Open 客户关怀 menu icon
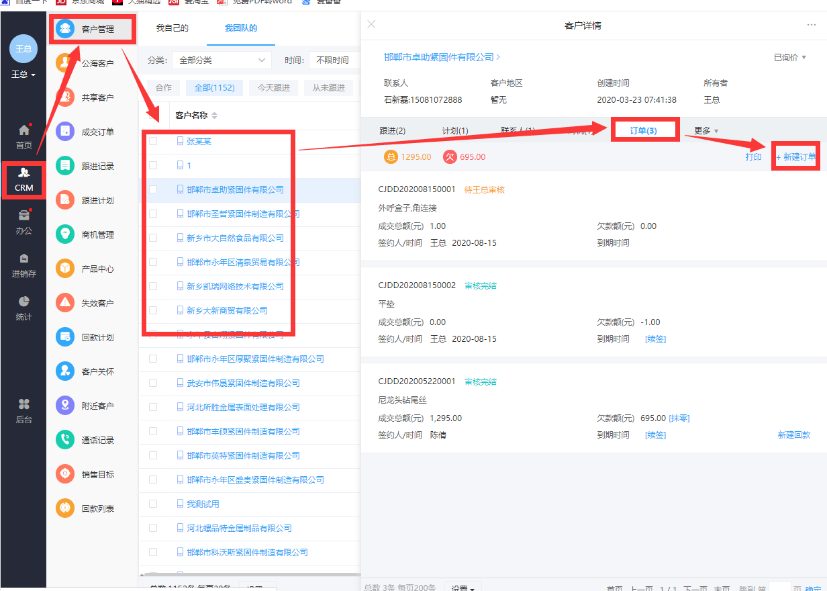The image size is (827, 591). (x=65, y=371)
